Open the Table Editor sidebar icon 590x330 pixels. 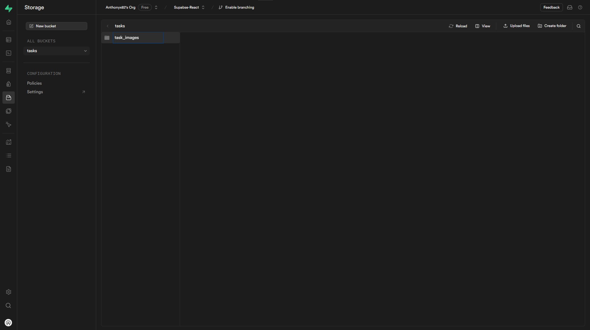pyautogui.click(x=9, y=40)
